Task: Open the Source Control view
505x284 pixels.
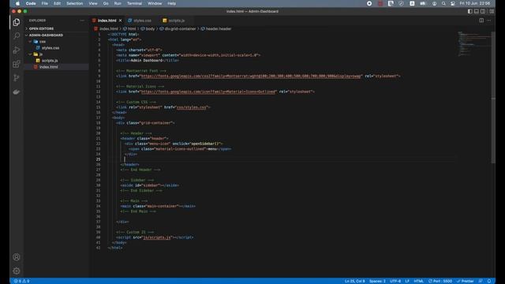Action: [16, 77]
